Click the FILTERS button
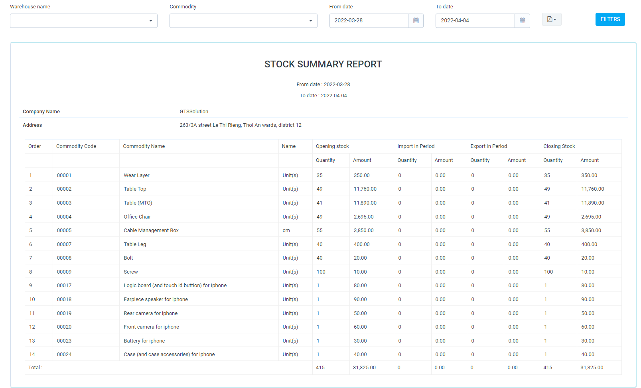 pyautogui.click(x=610, y=20)
